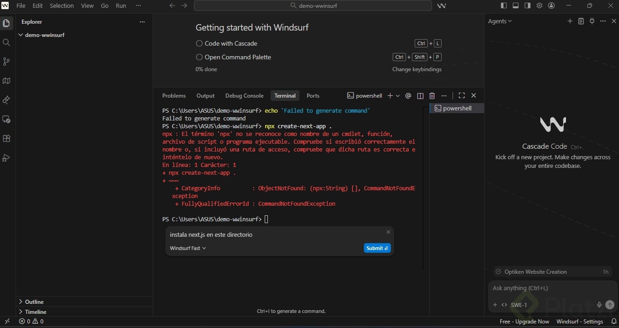This screenshot has height=328, width=619.
Task: Open the SWE-1 model selector
Action: pos(519,305)
